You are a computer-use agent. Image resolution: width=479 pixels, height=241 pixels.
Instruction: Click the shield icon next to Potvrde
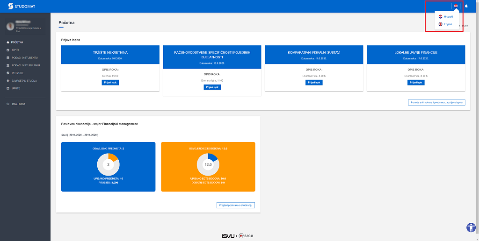pyautogui.click(x=7, y=73)
